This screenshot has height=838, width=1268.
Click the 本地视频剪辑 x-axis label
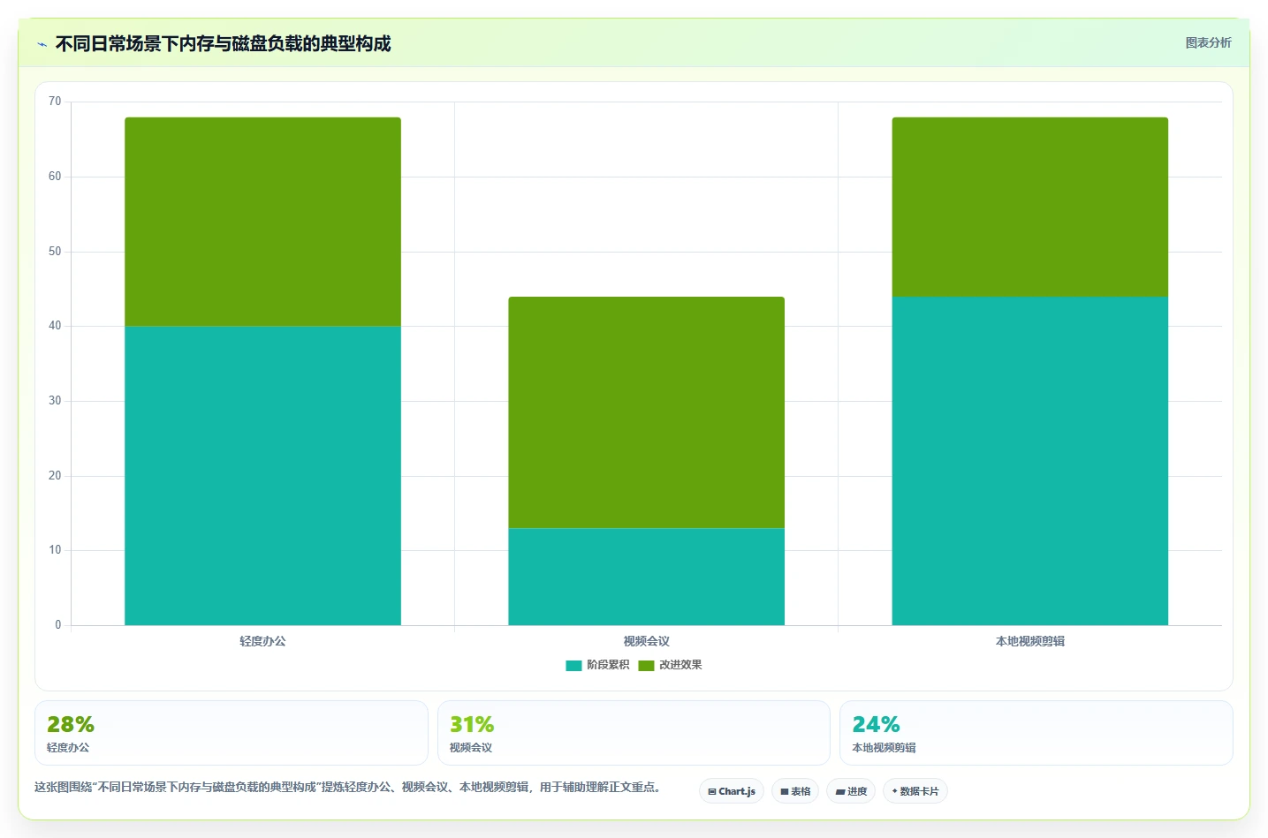[1029, 641]
